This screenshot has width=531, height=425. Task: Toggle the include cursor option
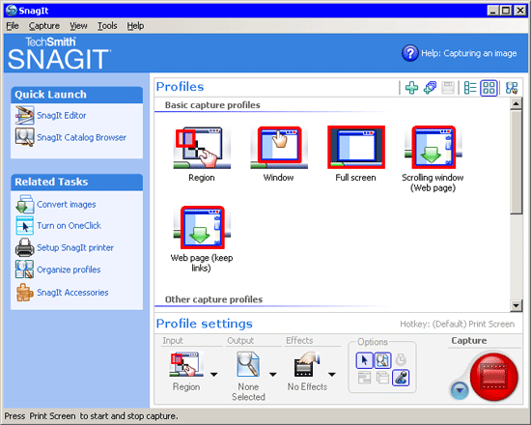[x=364, y=360]
